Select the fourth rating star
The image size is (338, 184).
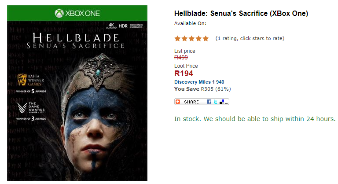click(198, 39)
